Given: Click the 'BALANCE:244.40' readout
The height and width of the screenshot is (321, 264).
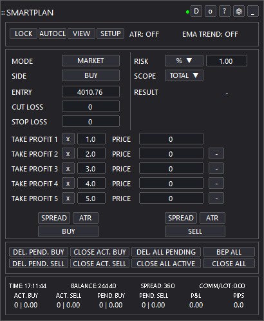Looking at the screenshot, I should coord(93,286).
